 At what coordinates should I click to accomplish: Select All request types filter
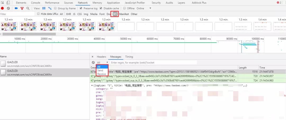coord(61,14)
